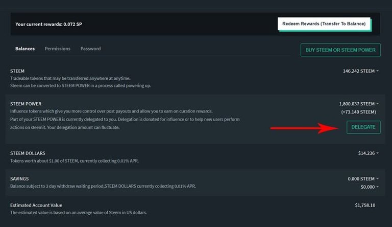Click the current rewards 0.072 SP text

click(x=48, y=25)
